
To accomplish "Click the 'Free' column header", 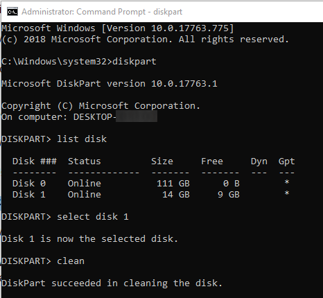I will [x=212, y=161].
